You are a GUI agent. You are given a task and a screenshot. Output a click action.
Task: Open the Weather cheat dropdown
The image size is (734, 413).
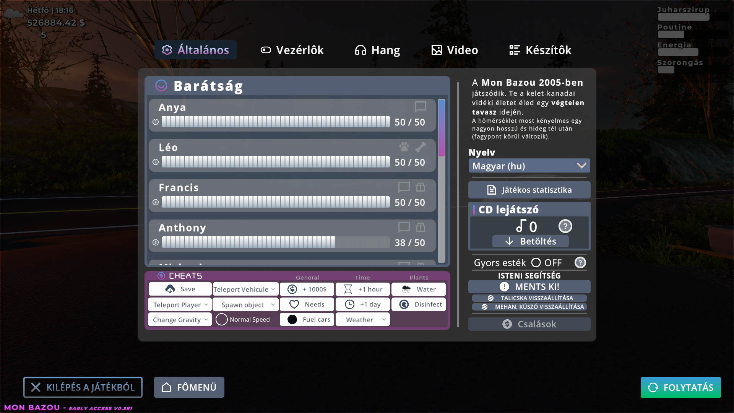point(362,320)
